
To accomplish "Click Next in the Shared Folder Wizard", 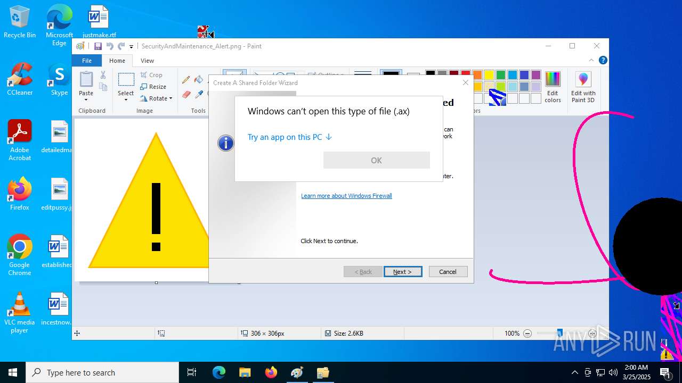I will [403, 272].
